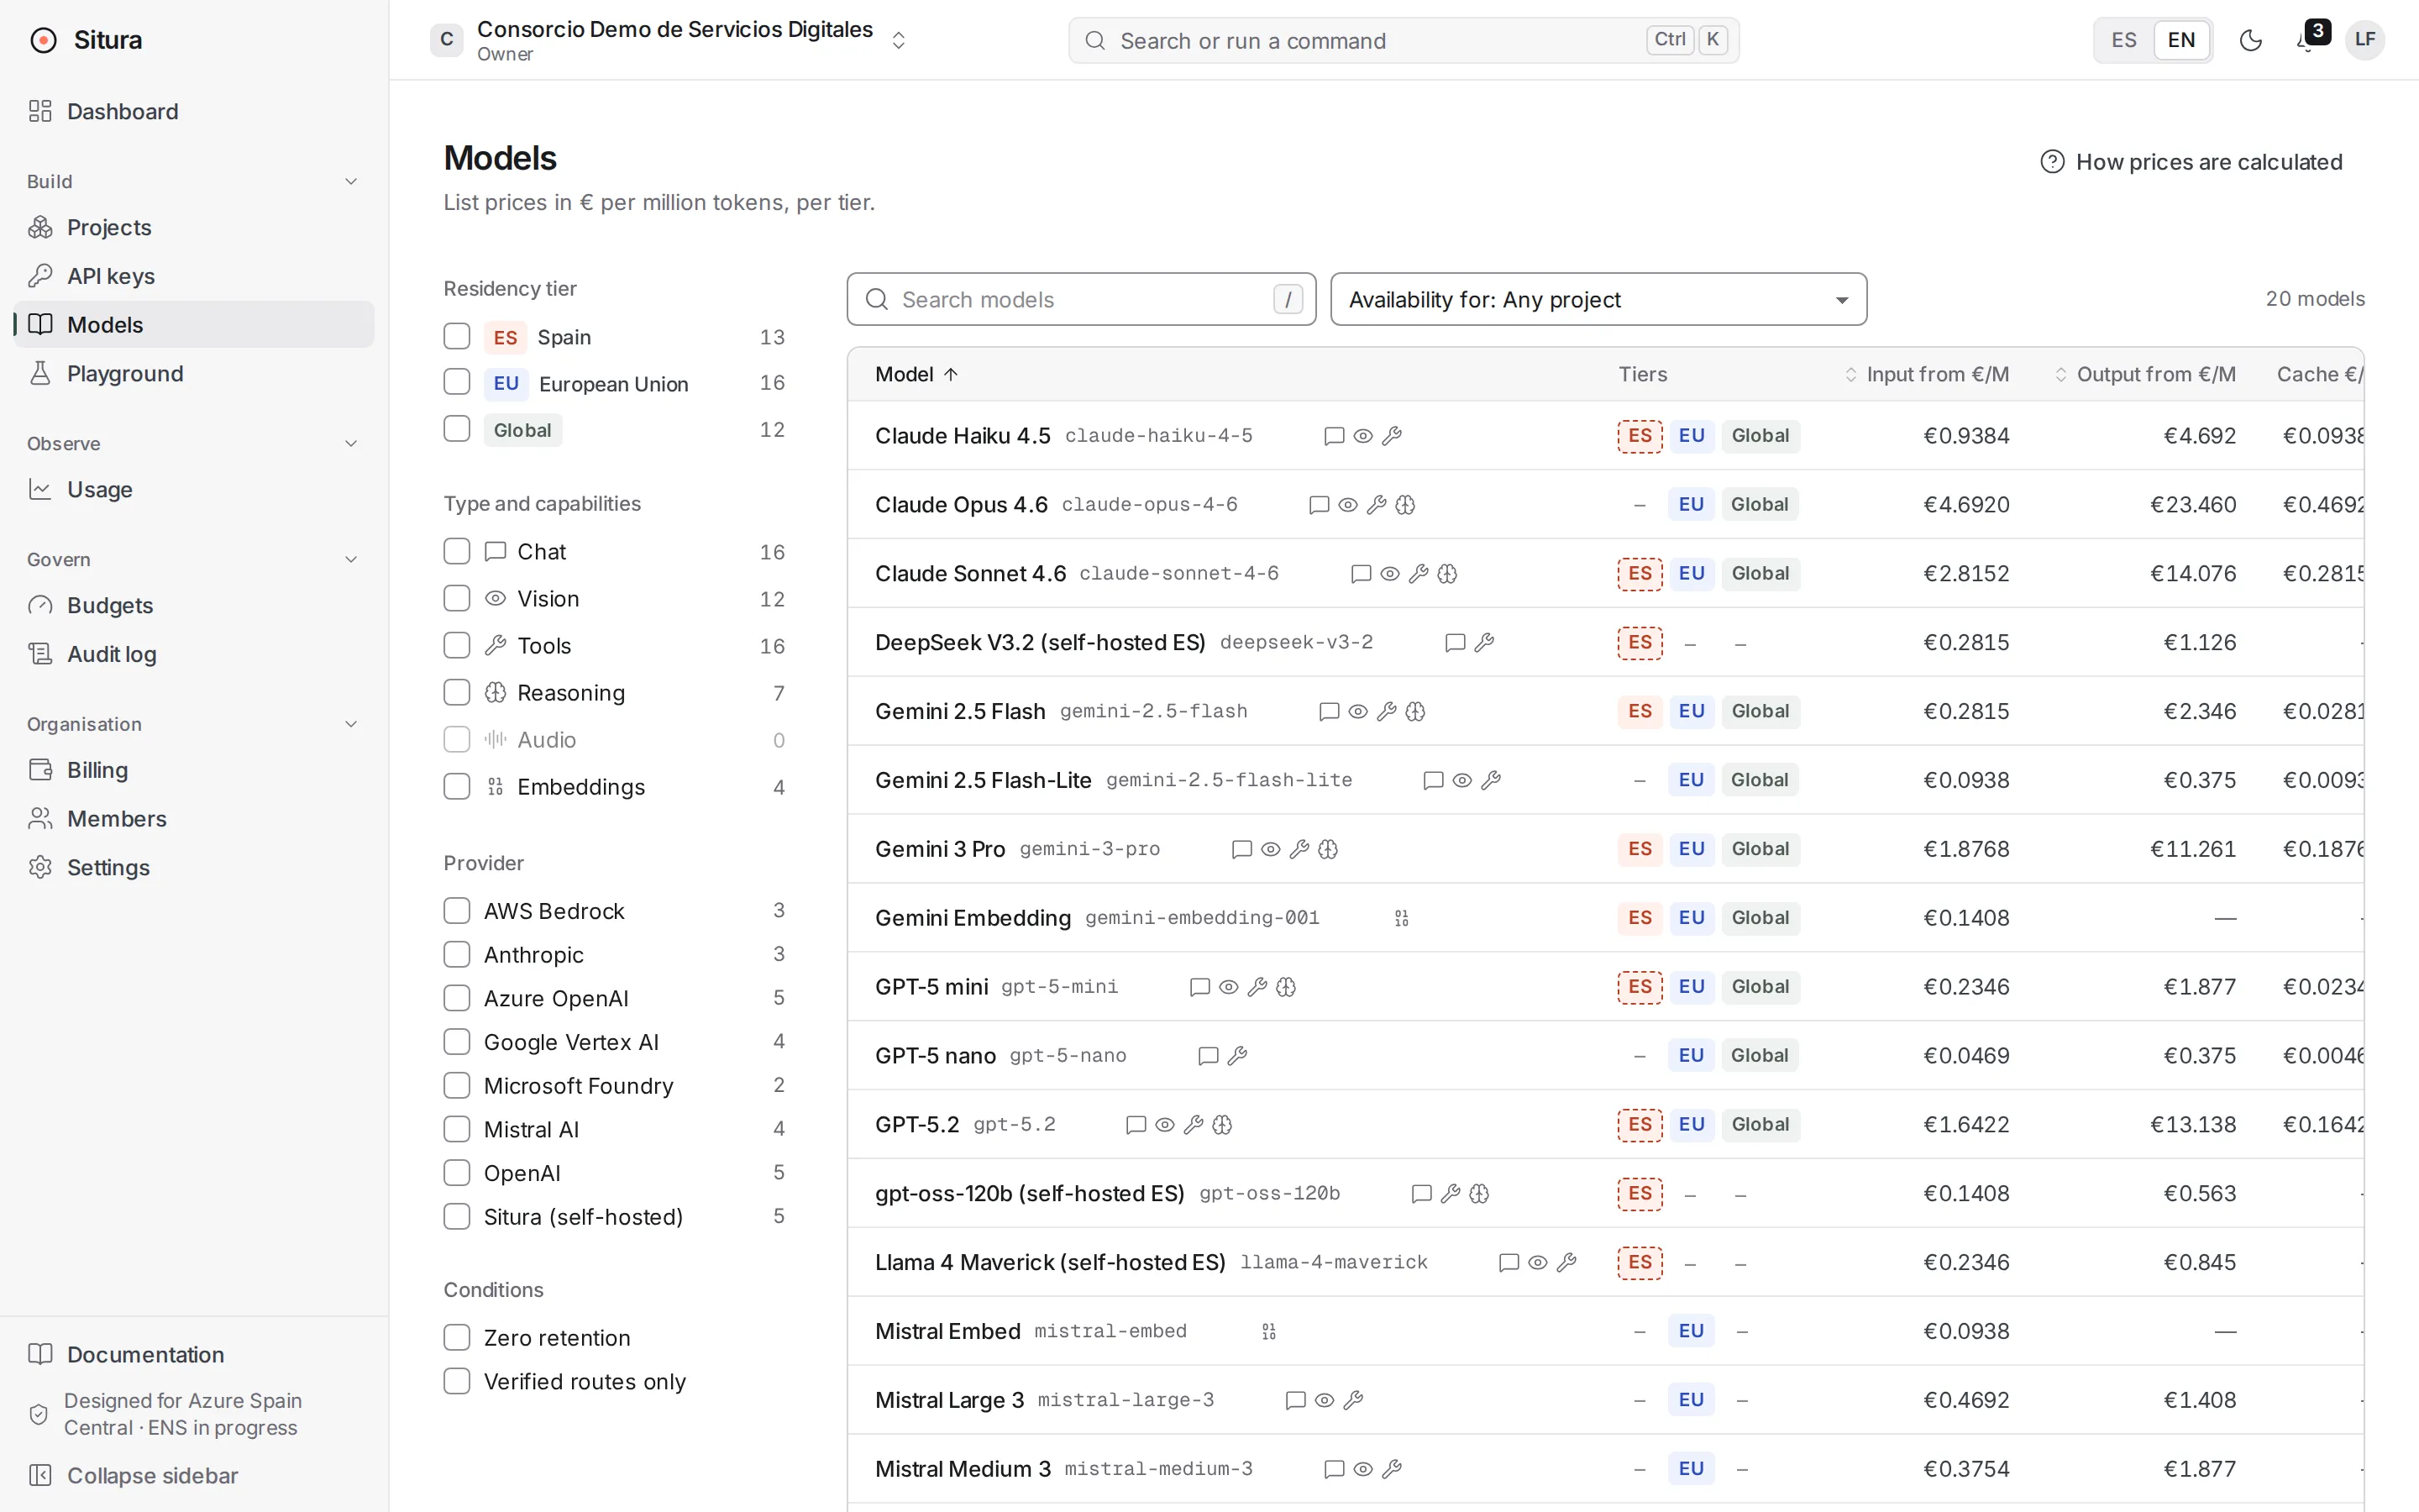Check the Spain residency tier checkbox
The image size is (2419, 1512).
457,336
